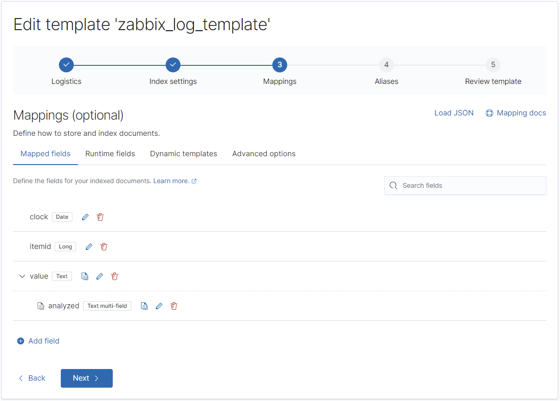Edit the clock field with pencil icon
The height and width of the screenshot is (401, 560).
[85, 217]
